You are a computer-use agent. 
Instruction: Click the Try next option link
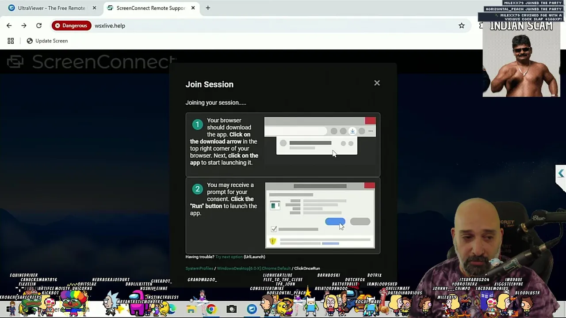click(229, 257)
